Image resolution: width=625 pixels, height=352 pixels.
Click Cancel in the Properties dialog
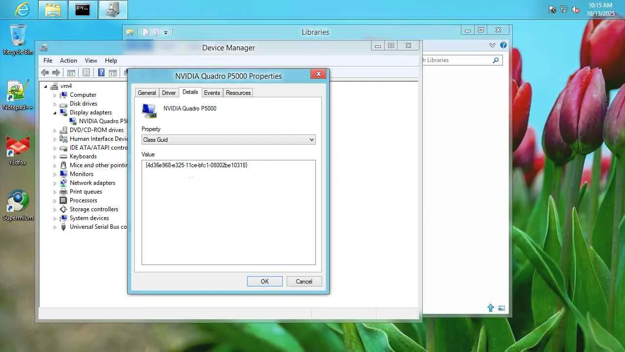pyautogui.click(x=304, y=282)
